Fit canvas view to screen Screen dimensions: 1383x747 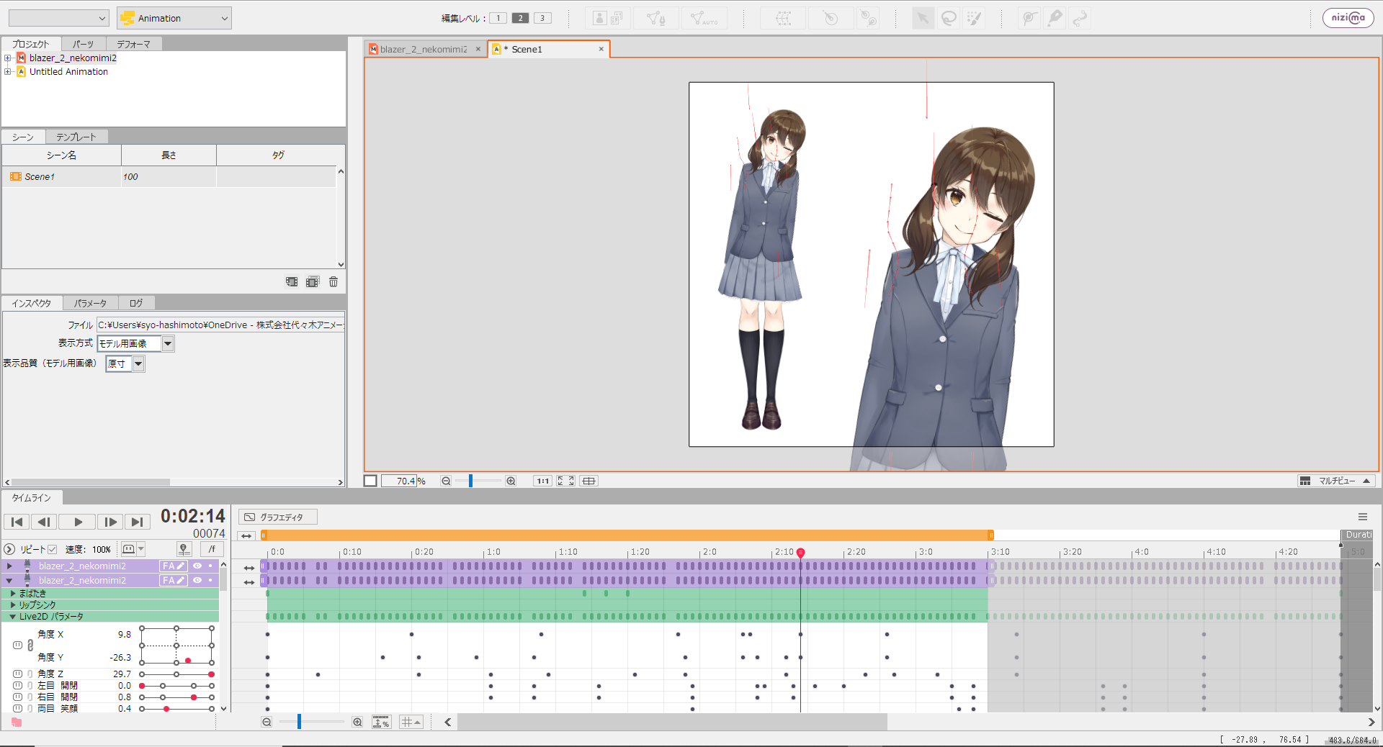point(565,481)
